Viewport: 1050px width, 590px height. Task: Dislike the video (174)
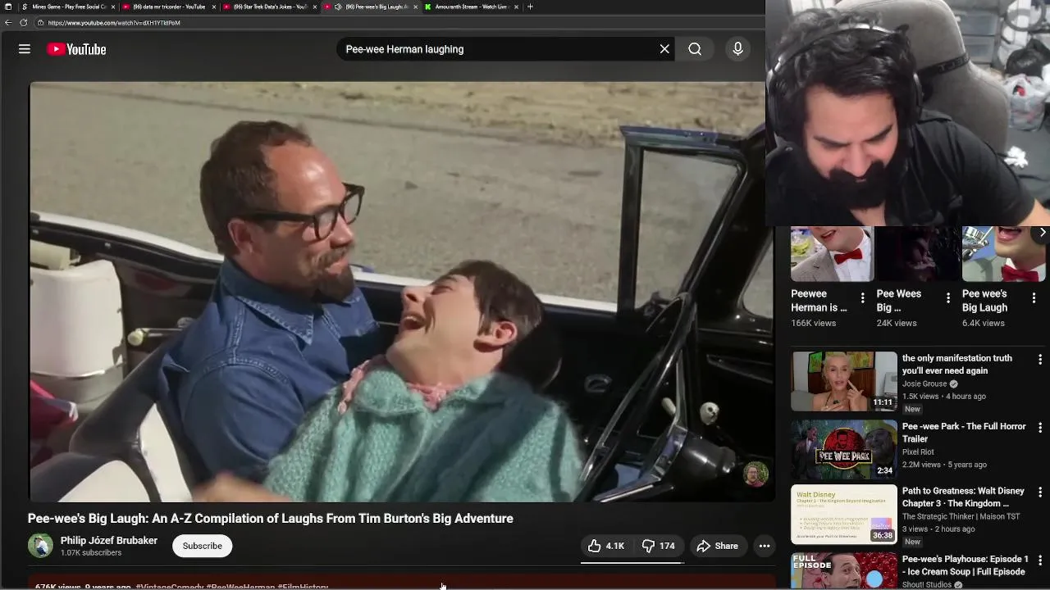click(658, 546)
